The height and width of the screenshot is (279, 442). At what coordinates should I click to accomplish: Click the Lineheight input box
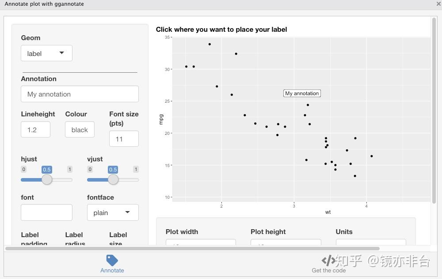[x=35, y=130]
